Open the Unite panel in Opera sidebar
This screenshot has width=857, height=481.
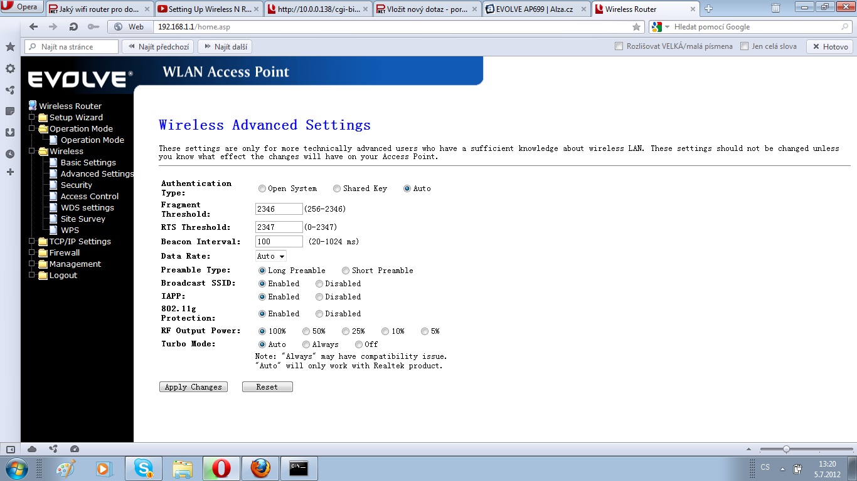click(10, 90)
